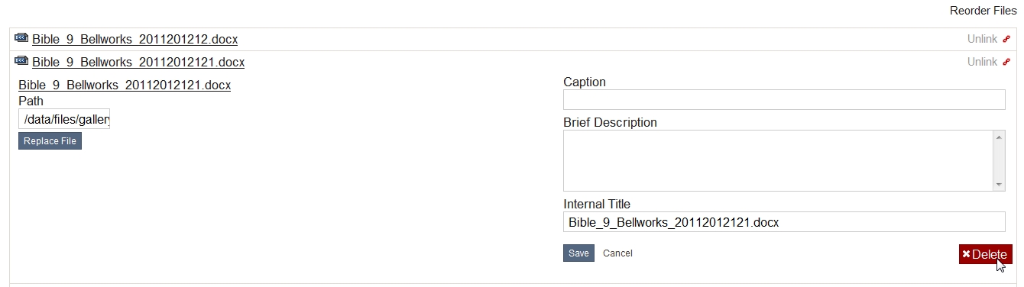Focus the Path input field

[x=64, y=119]
